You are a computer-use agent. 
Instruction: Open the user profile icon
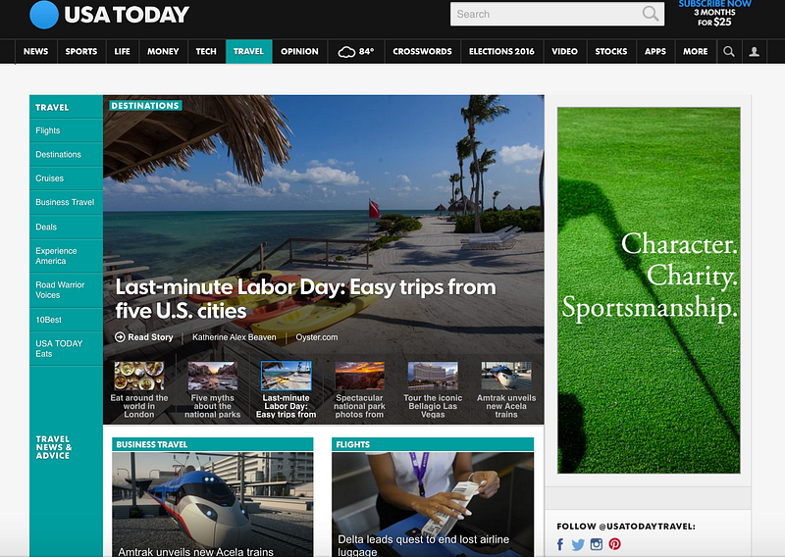[x=754, y=52]
